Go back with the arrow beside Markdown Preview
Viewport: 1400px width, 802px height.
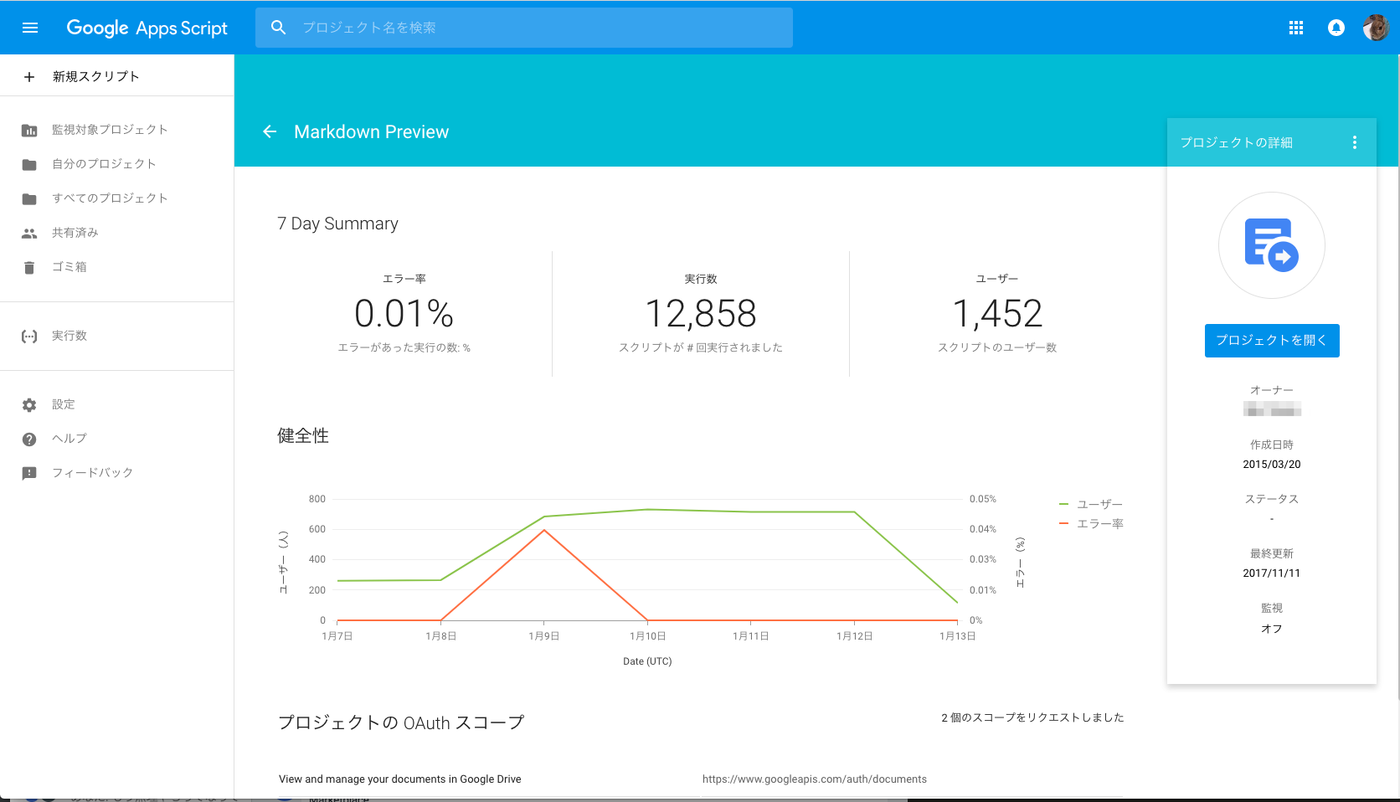coord(269,131)
